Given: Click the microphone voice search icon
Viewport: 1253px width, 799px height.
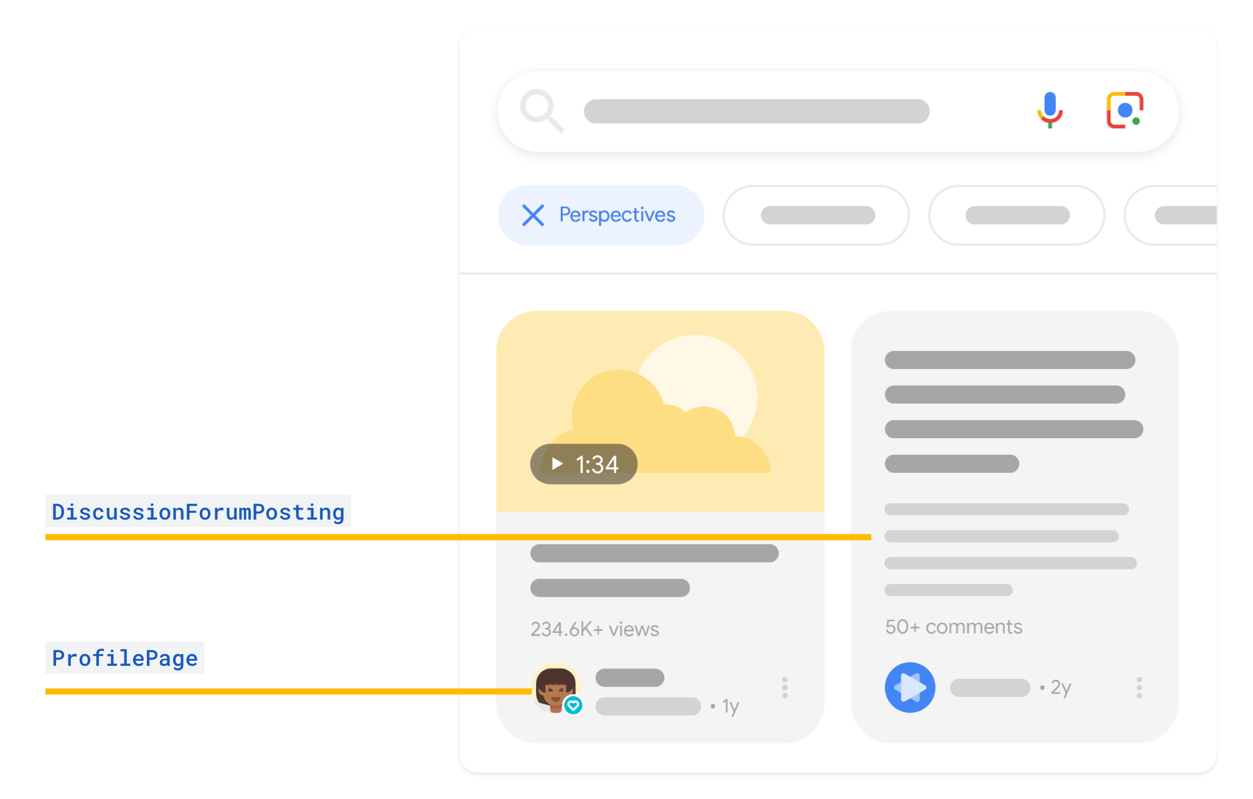Looking at the screenshot, I should coord(1049,111).
